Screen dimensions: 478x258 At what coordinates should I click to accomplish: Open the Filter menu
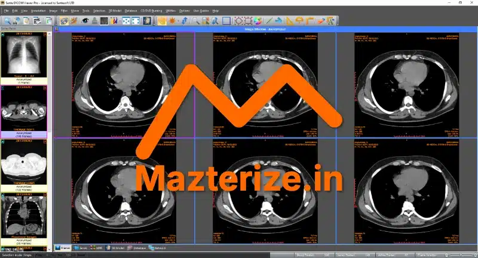[64, 11]
